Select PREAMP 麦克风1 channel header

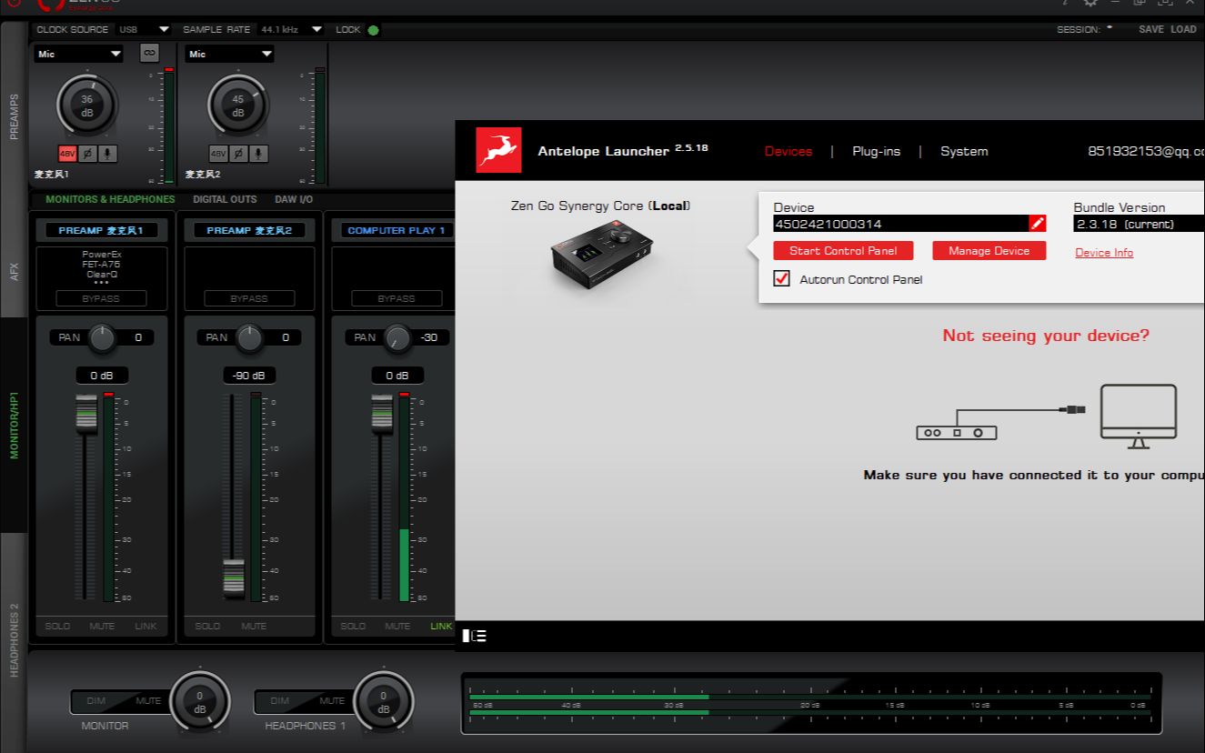tap(101, 230)
